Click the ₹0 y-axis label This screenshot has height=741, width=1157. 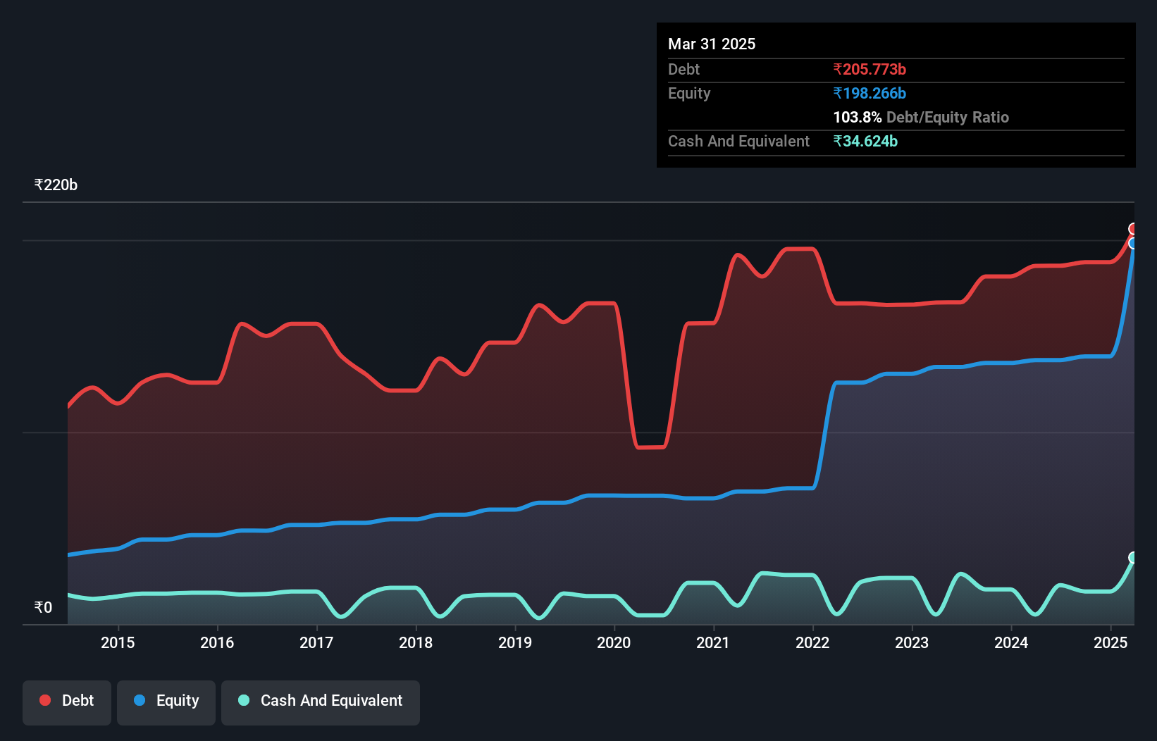[x=43, y=608]
